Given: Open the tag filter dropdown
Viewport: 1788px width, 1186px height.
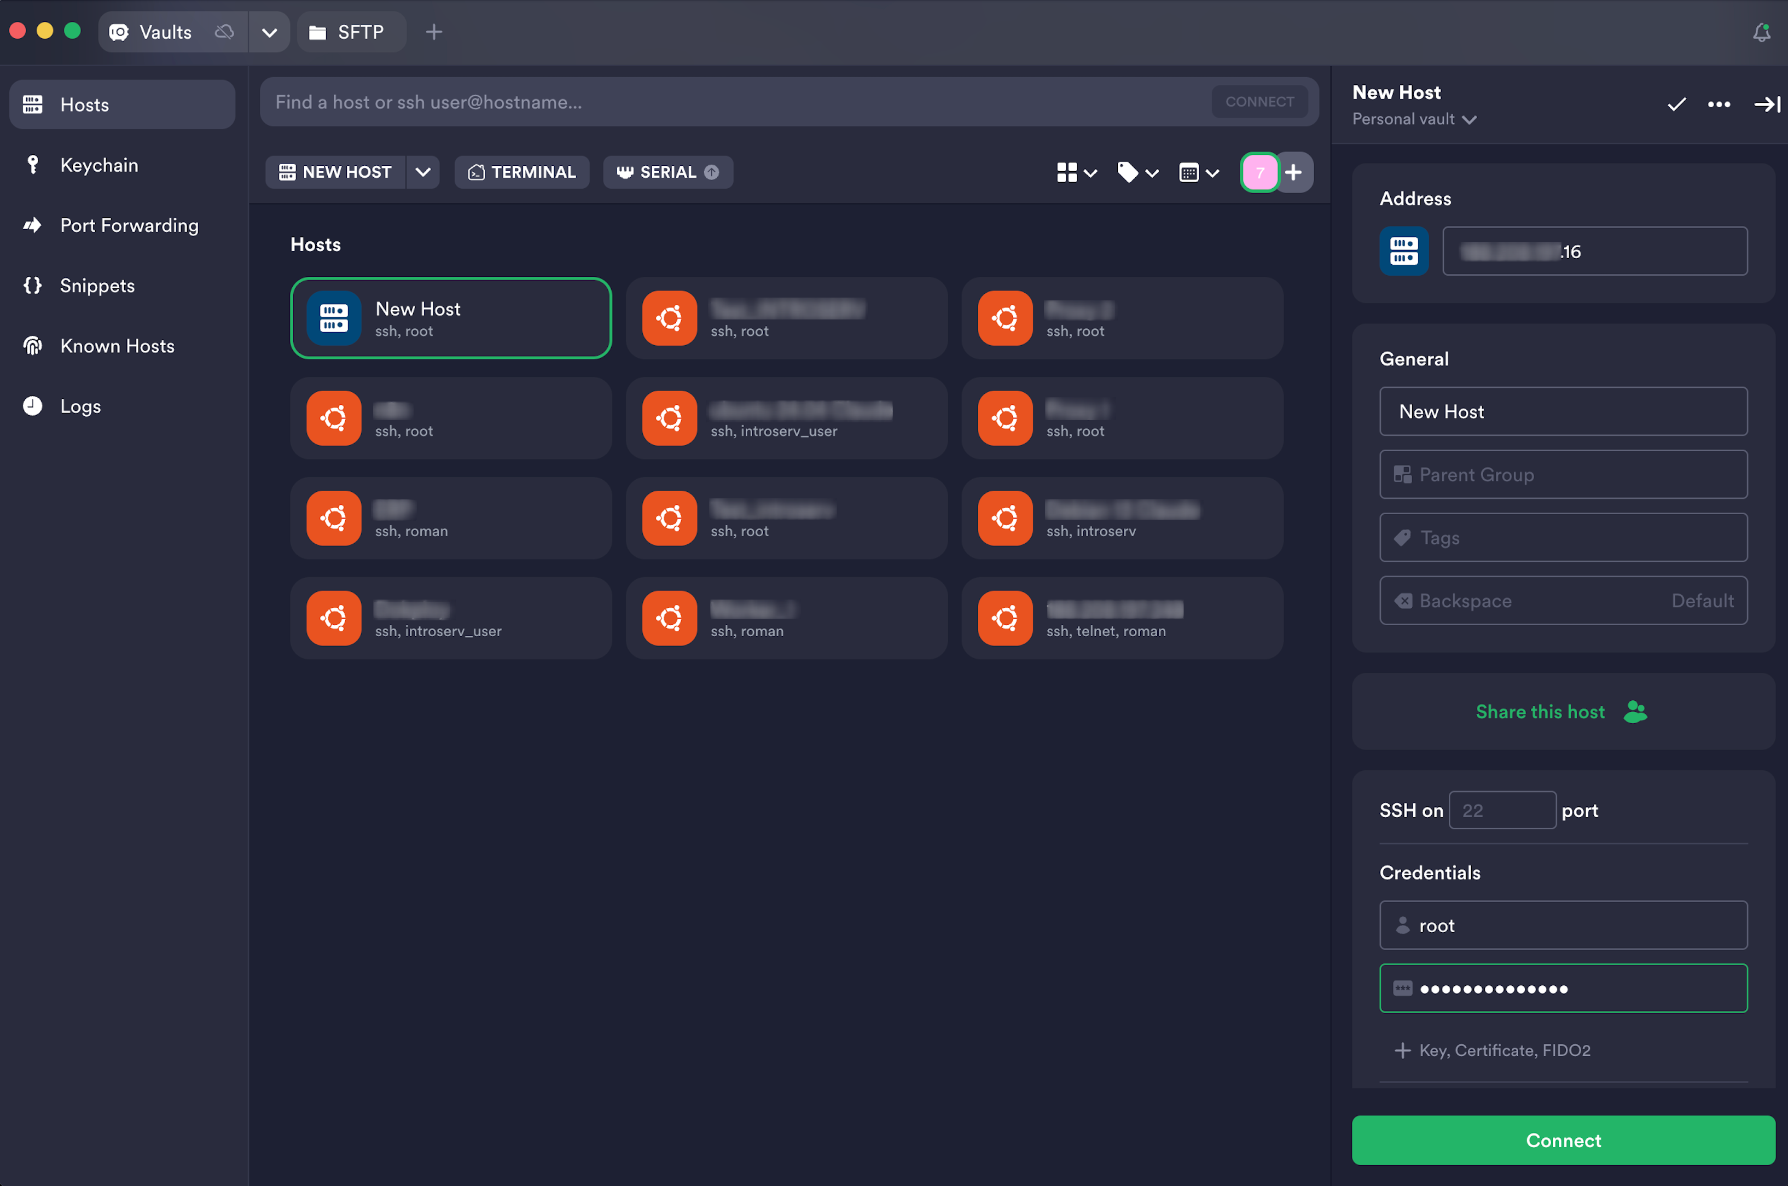Looking at the screenshot, I should [x=1137, y=172].
